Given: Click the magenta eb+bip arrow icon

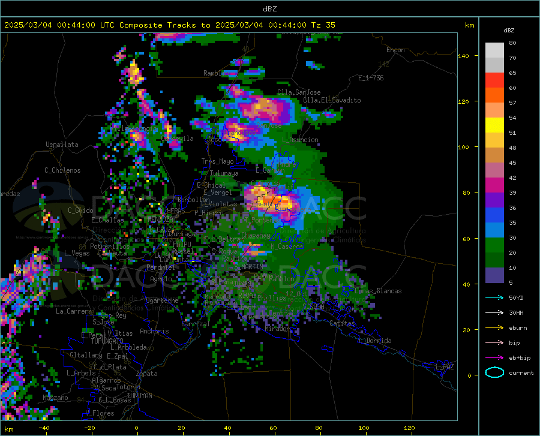Looking at the screenshot, I should (494, 358).
